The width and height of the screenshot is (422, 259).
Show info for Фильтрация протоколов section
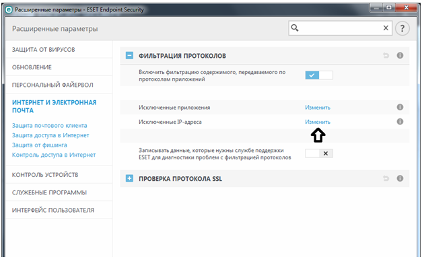click(x=400, y=55)
